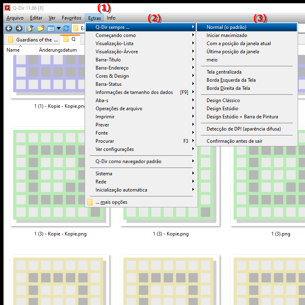Click the back navigation arrow

8,28
